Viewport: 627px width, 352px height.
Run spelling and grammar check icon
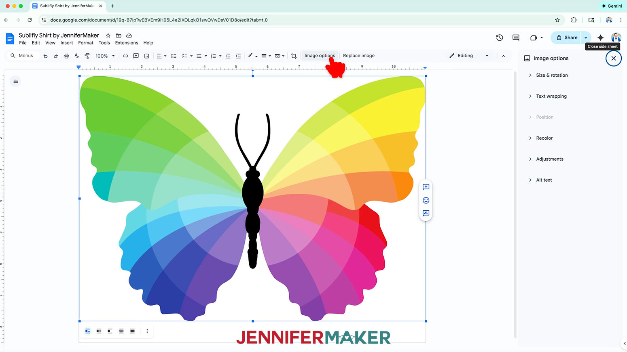[x=77, y=56]
